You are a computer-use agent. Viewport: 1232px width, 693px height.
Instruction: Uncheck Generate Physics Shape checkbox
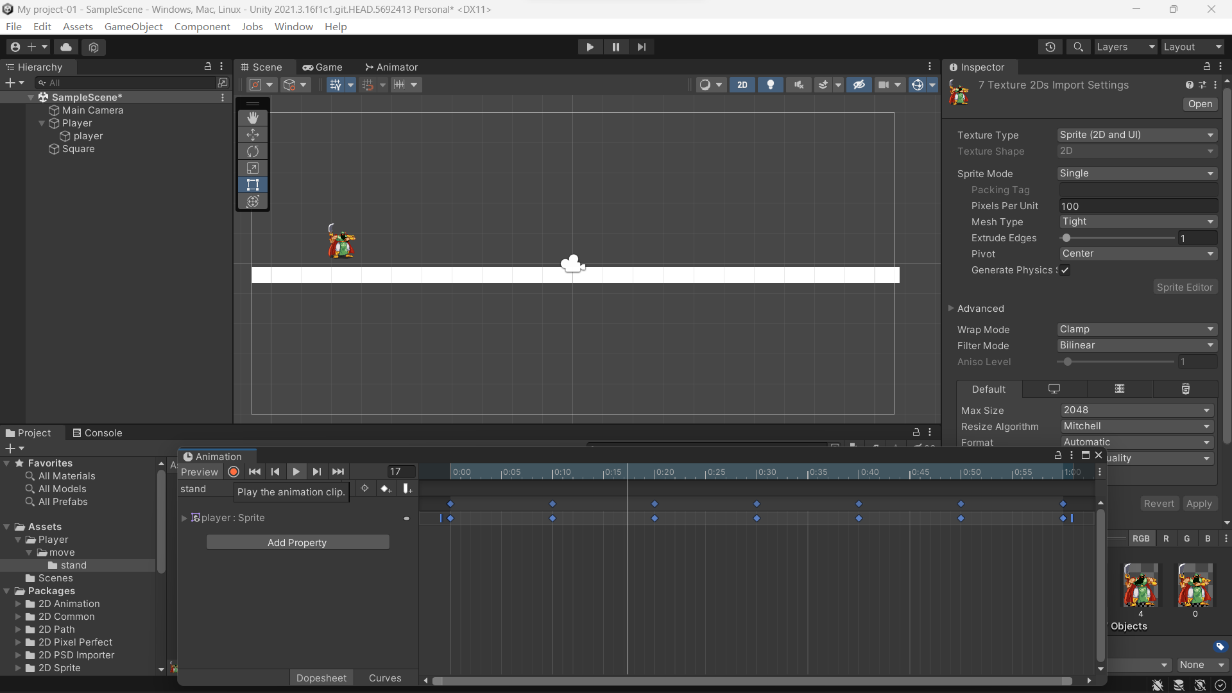1065,270
